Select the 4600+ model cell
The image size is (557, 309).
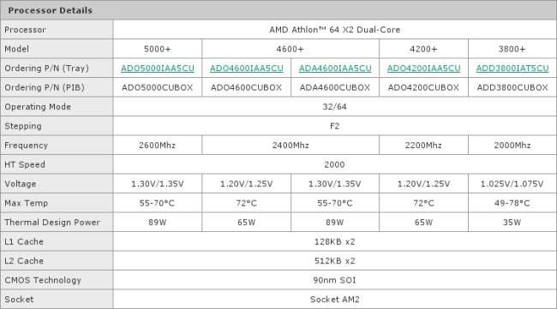(290, 49)
